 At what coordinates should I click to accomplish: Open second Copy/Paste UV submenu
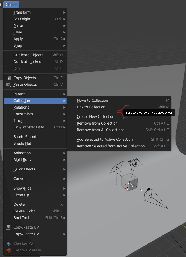tap(35, 234)
